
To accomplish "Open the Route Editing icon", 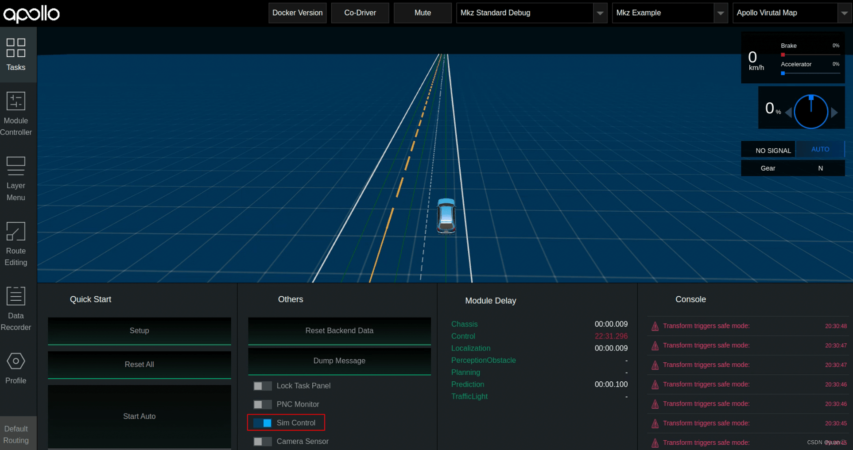I will tap(16, 231).
